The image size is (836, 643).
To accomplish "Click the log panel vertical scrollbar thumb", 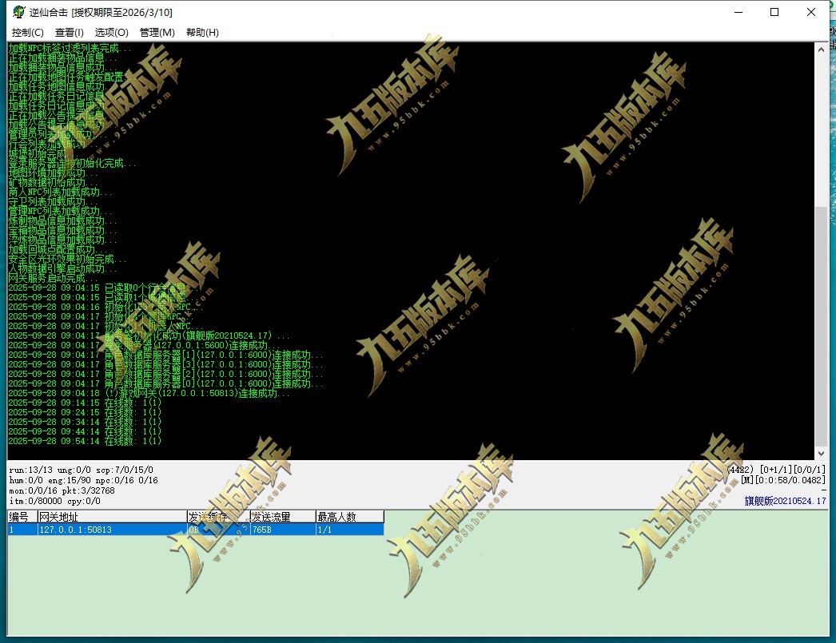I will (821, 326).
